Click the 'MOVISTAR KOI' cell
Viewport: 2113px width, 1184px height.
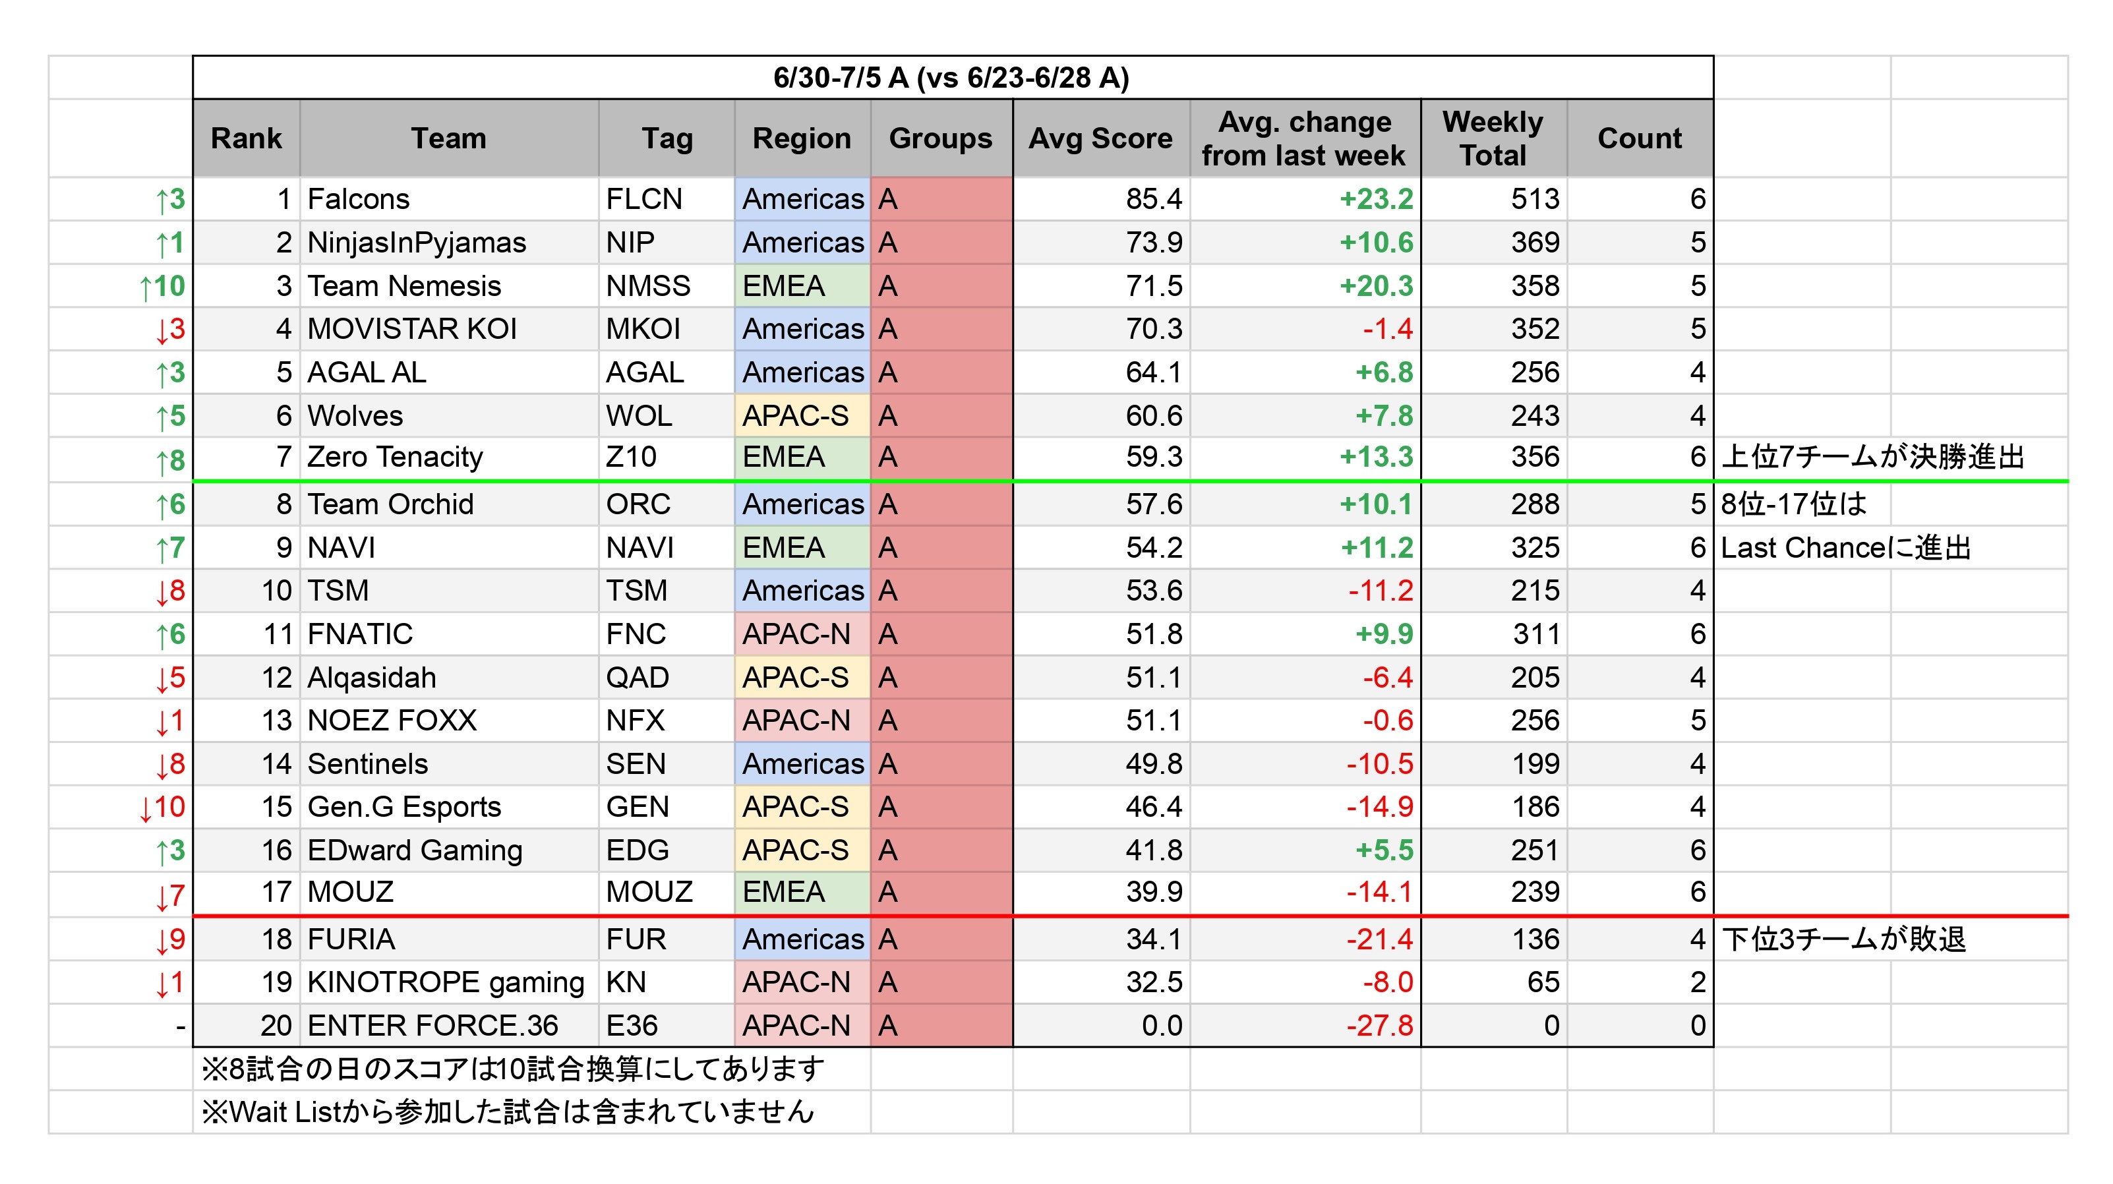click(x=449, y=329)
